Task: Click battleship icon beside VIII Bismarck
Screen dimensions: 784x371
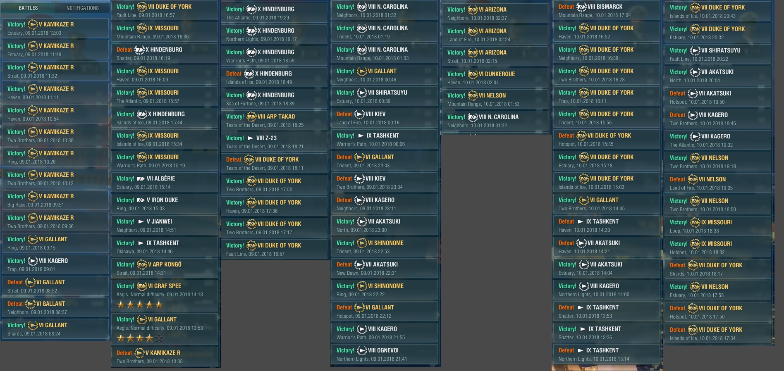Action: (x=581, y=7)
